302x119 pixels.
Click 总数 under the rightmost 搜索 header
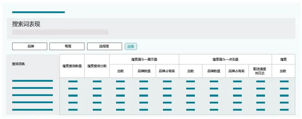pyautogui.click(x=283, y=71)
